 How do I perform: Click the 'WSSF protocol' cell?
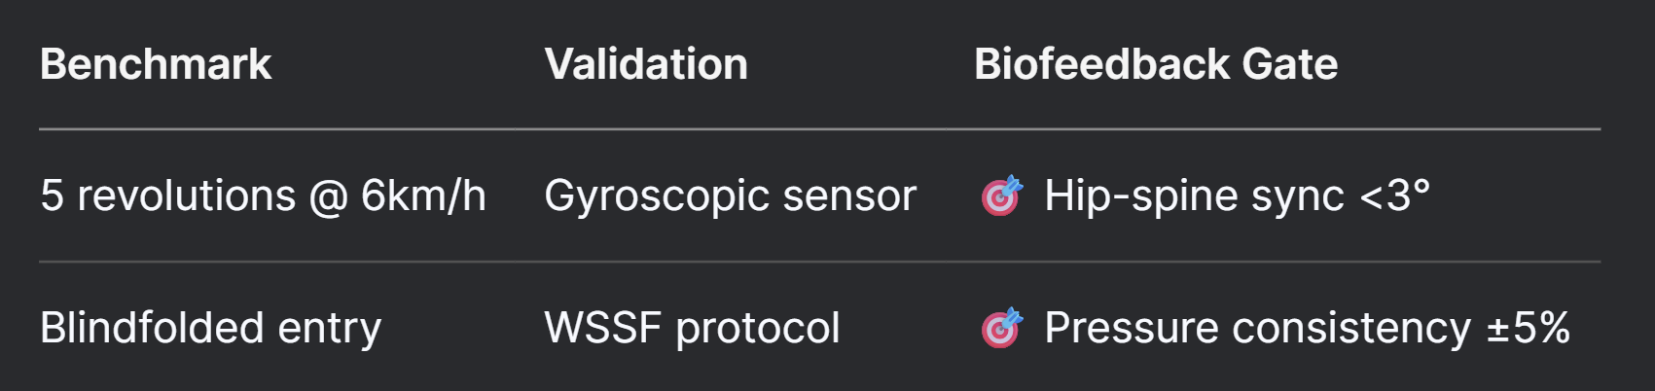click(x=692, y=328)
